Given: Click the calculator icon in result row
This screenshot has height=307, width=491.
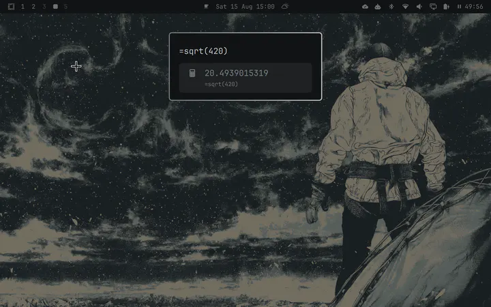Looking at the screenshot, I should [x=192, y=73].
